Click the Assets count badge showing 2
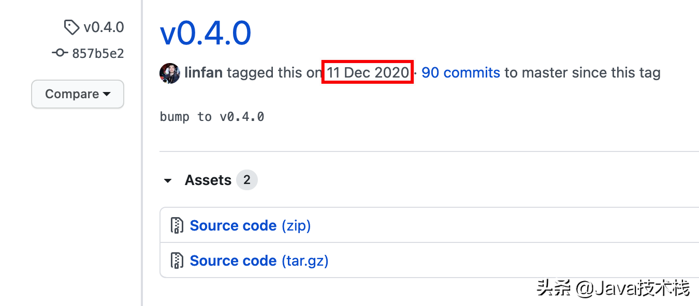This screenshot has width=699, height=306. tap(247, 180)
